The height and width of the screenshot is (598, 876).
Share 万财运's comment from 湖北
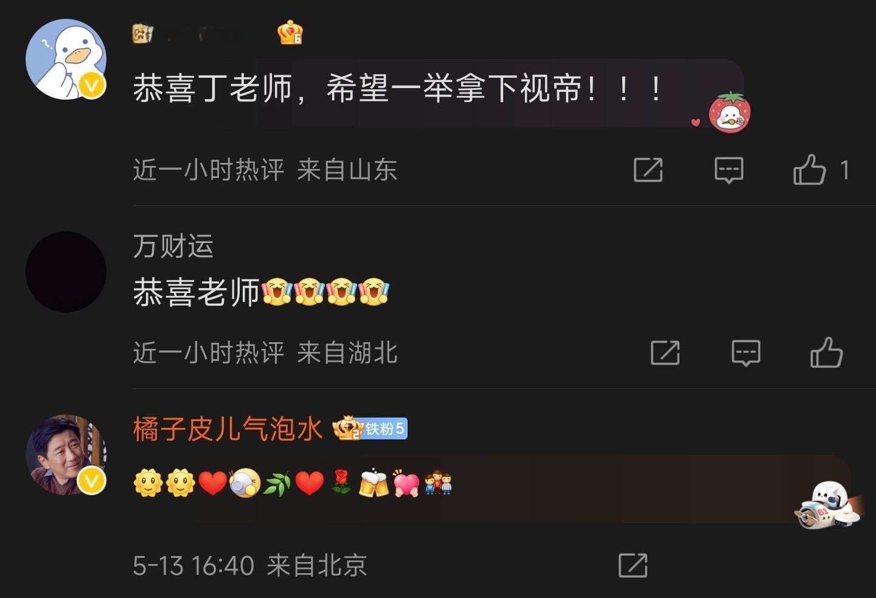pos(665,352)
